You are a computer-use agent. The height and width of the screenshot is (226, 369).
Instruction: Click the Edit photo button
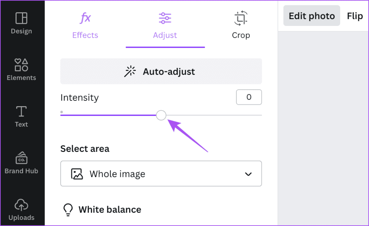[x=311, y=16]
